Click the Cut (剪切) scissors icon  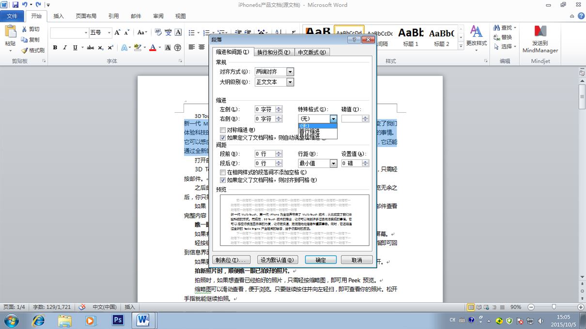[24, 29]
